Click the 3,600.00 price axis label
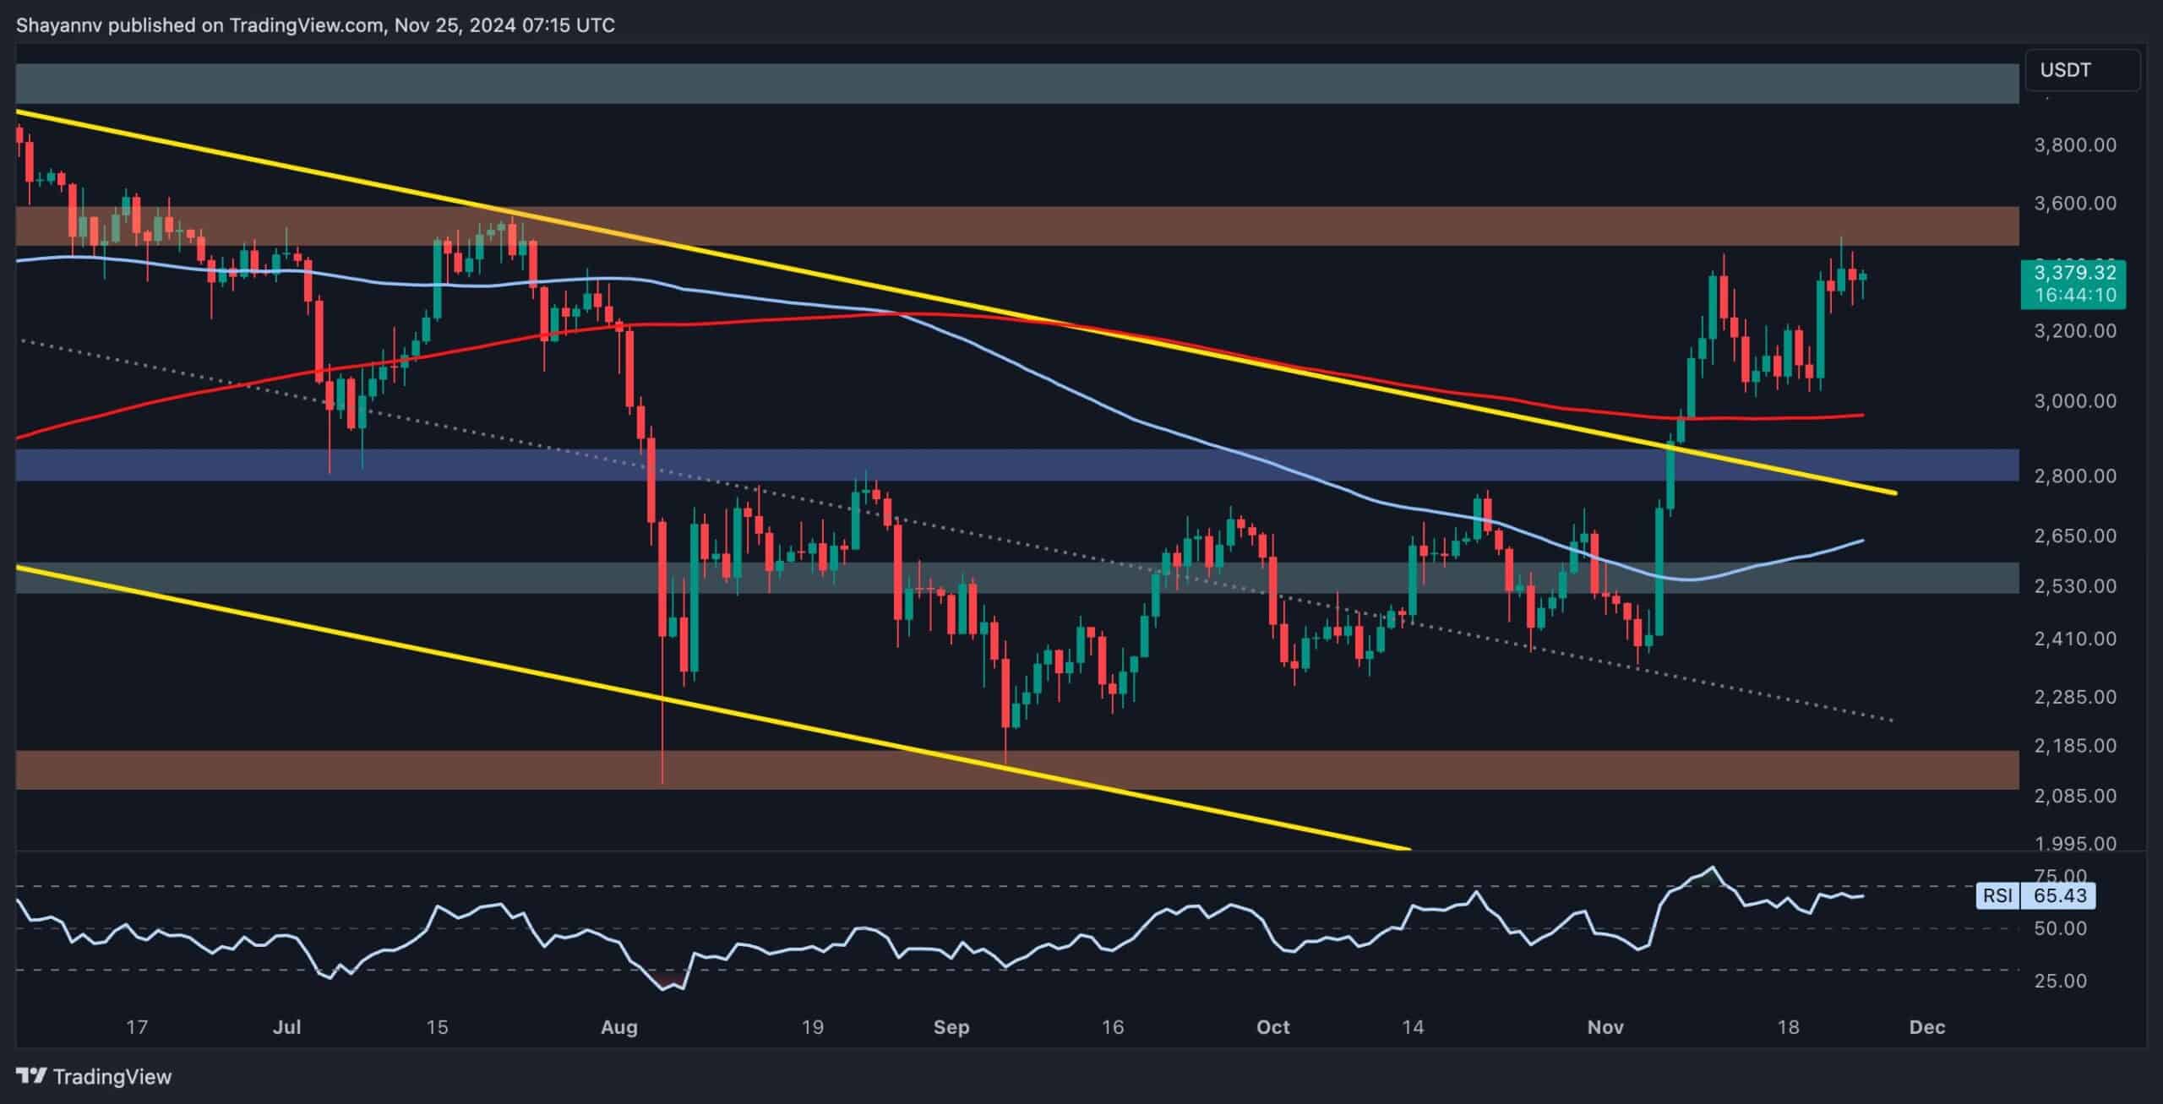This screenshot has width=2163, height=1104. point(2074,204)
